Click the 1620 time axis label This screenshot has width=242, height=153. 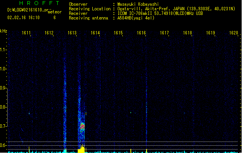point(234,33)
